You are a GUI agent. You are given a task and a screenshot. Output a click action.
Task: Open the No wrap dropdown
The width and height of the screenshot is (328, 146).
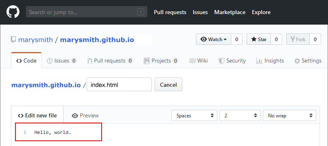coord(290,115)
